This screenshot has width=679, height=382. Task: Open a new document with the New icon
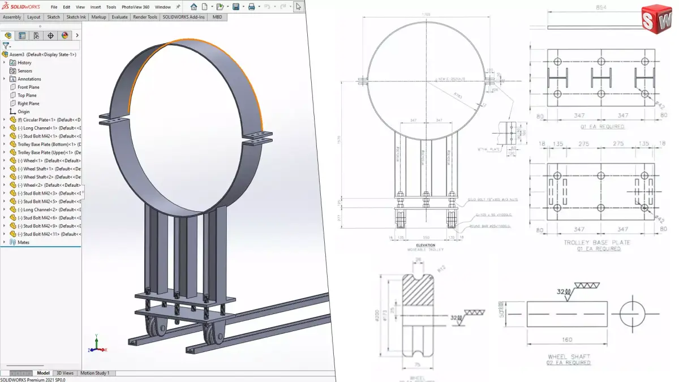[204, 6]
